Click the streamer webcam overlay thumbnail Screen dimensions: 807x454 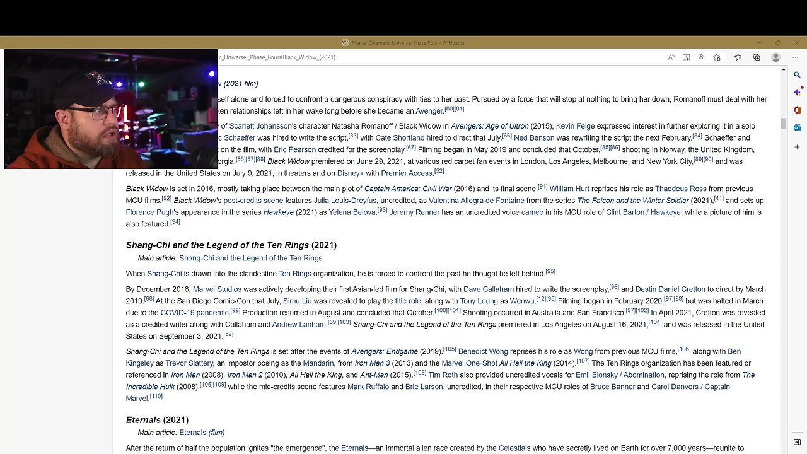pos(111,108)
